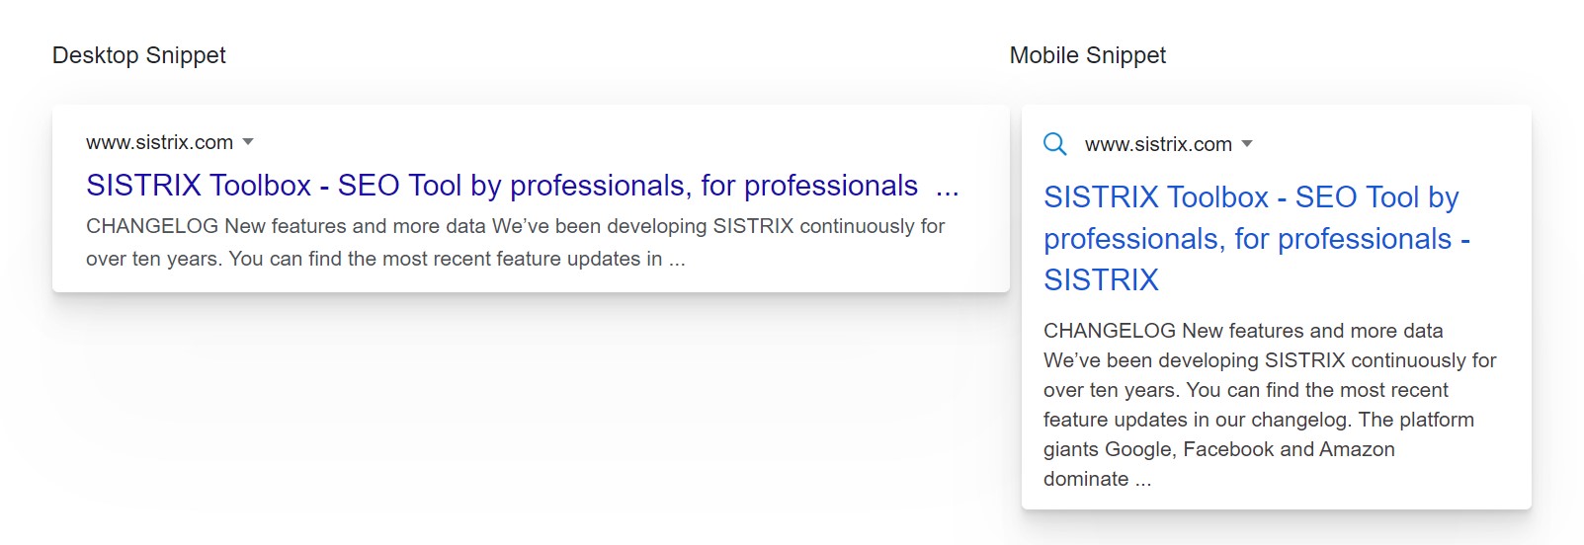1584x545 pixels.
Task: Click truncation ellipsis after desktop snippet title
Action: tap(947, 188)
